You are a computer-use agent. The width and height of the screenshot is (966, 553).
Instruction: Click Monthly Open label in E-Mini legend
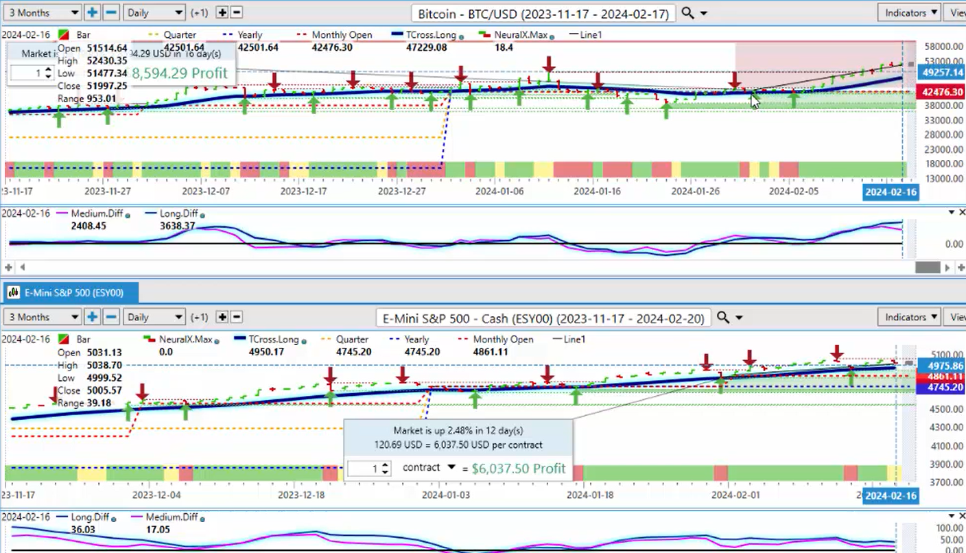[x=503, y=339]
